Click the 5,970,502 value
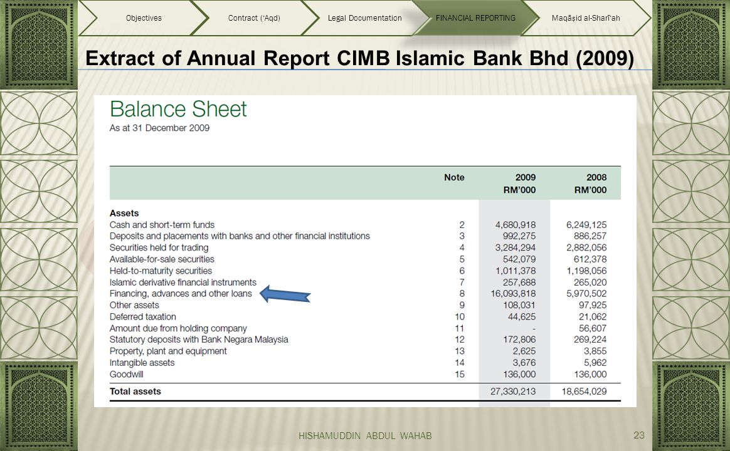The width and height of the screenshot is (730, 451). [x=586, y=294]
